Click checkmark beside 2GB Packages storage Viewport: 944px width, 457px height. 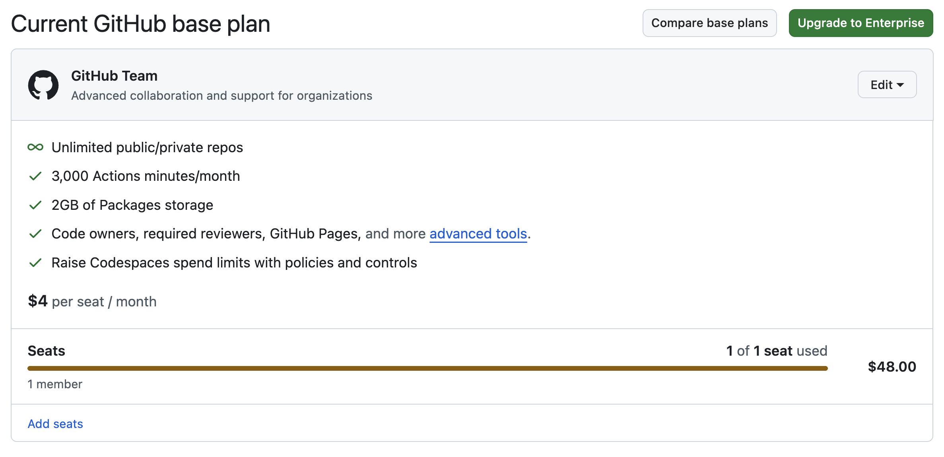35,205
